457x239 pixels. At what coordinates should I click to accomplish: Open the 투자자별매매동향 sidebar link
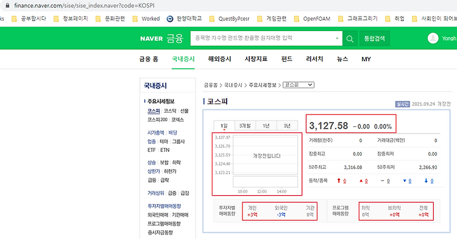coord(165,206)
